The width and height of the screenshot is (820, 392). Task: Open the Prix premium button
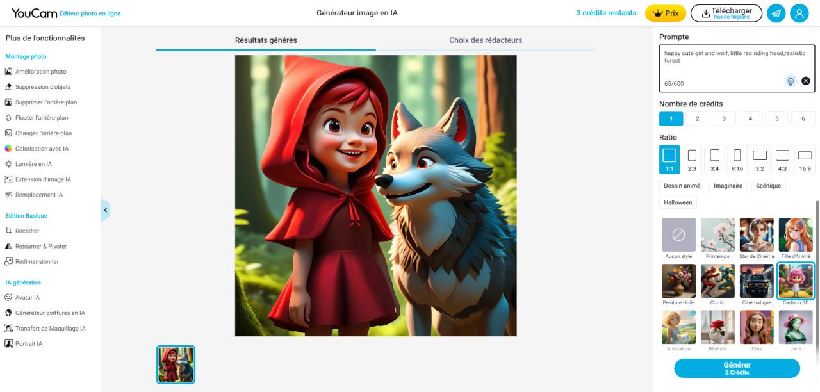click(666, 13)
